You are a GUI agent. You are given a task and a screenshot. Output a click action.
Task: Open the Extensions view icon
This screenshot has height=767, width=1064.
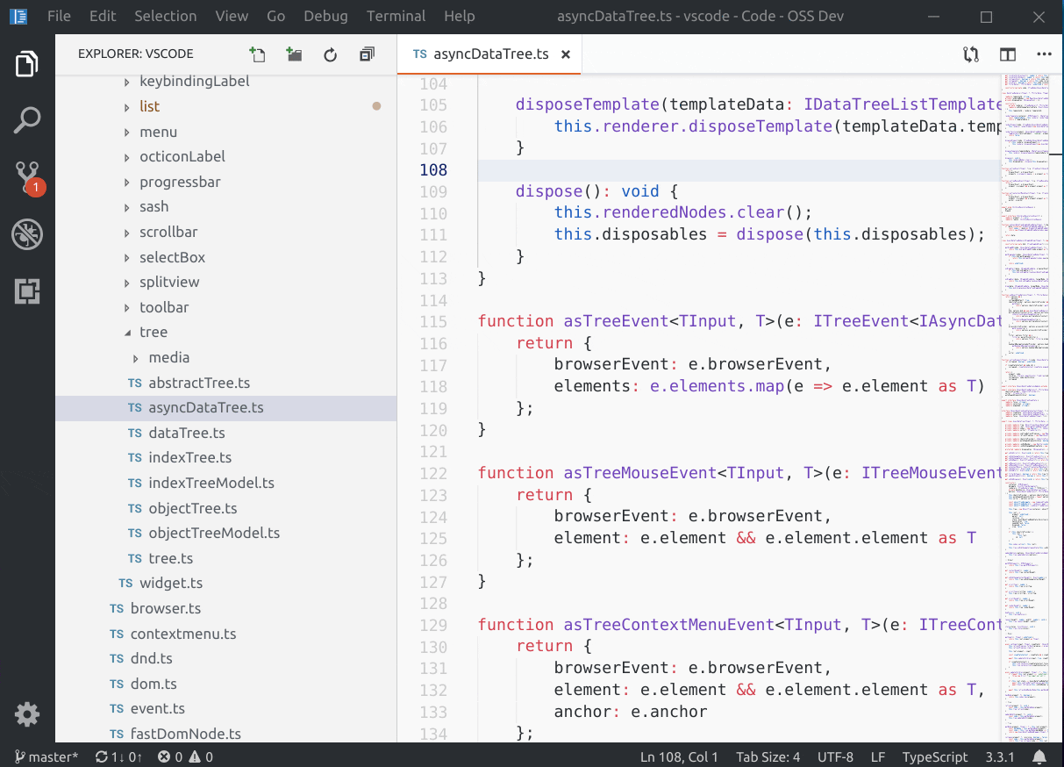point(27,291)
